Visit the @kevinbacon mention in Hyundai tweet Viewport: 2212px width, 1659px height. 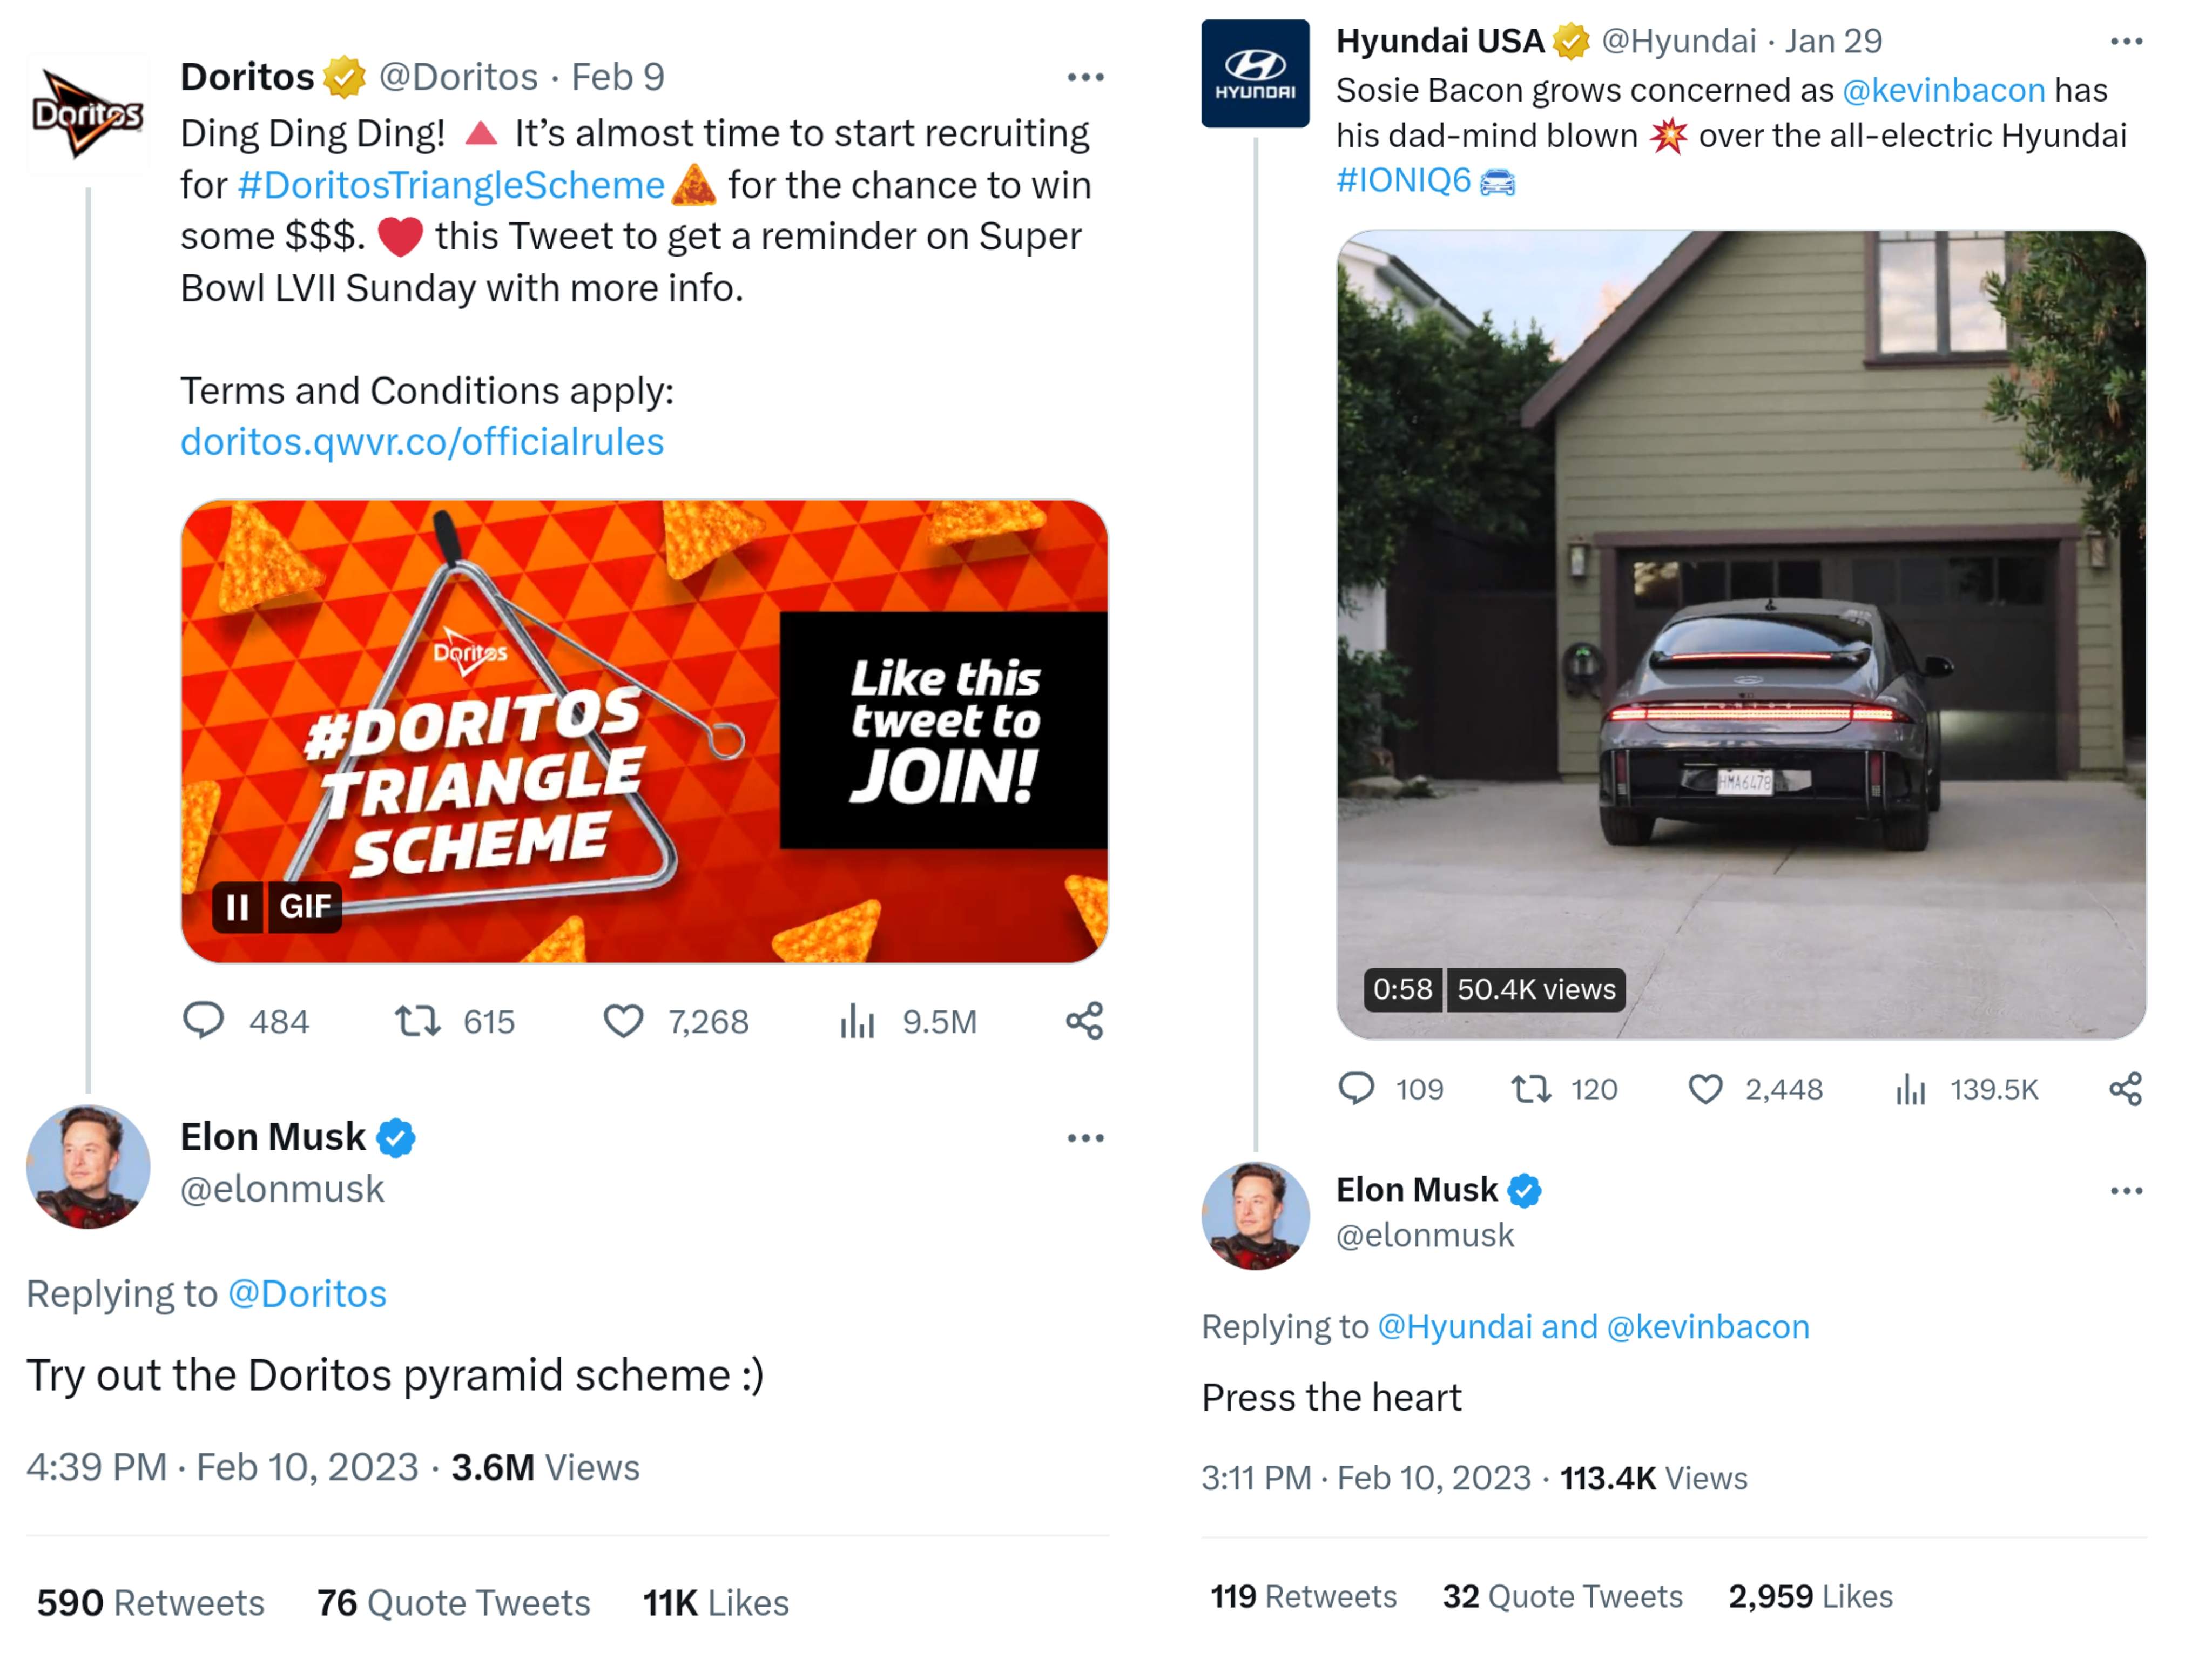point(1943,90)
